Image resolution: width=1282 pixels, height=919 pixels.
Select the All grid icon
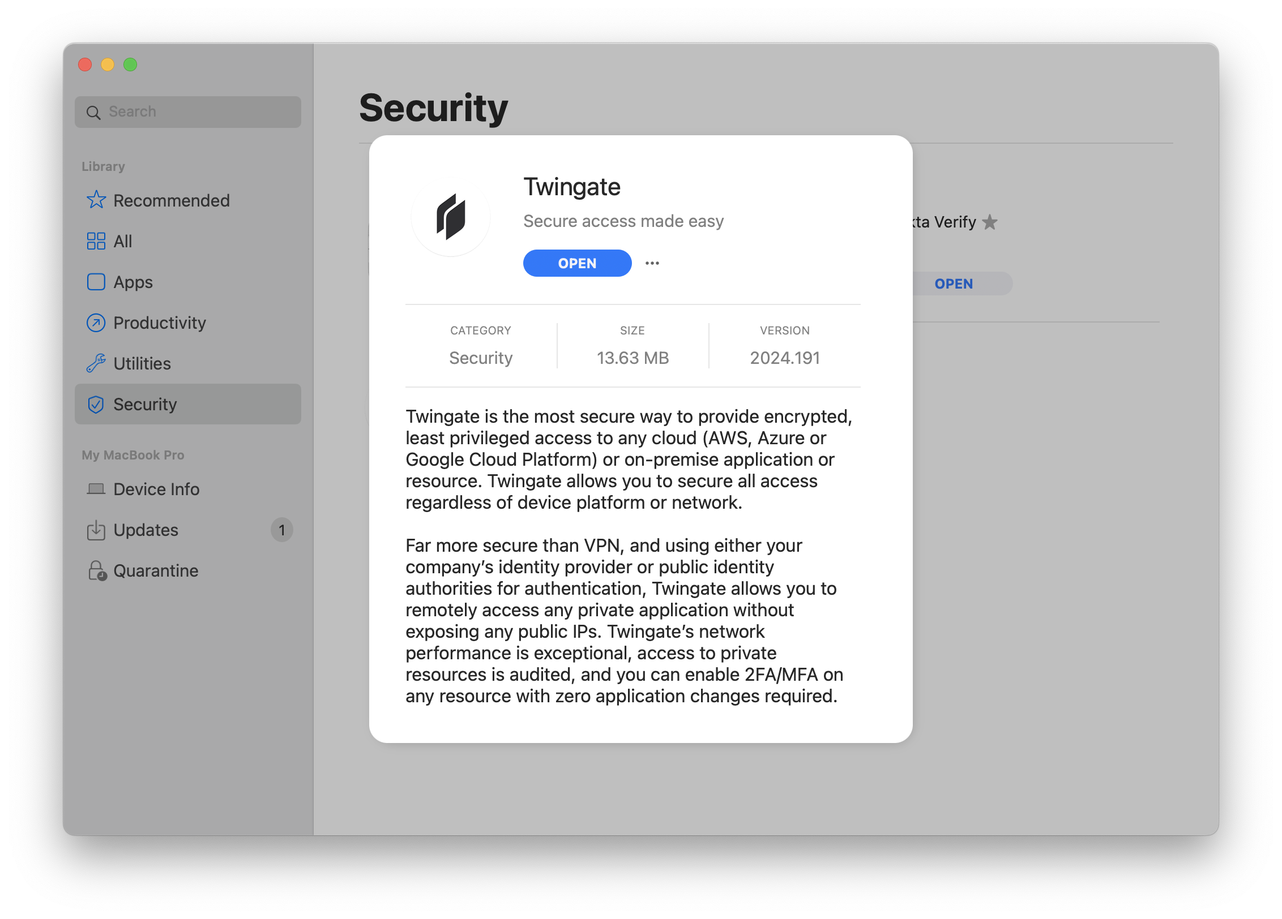pyautogui.click(x=96, y=241)
